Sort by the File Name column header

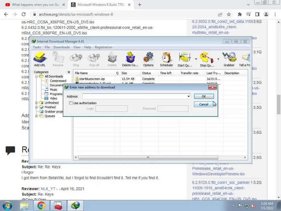[94, 73]
